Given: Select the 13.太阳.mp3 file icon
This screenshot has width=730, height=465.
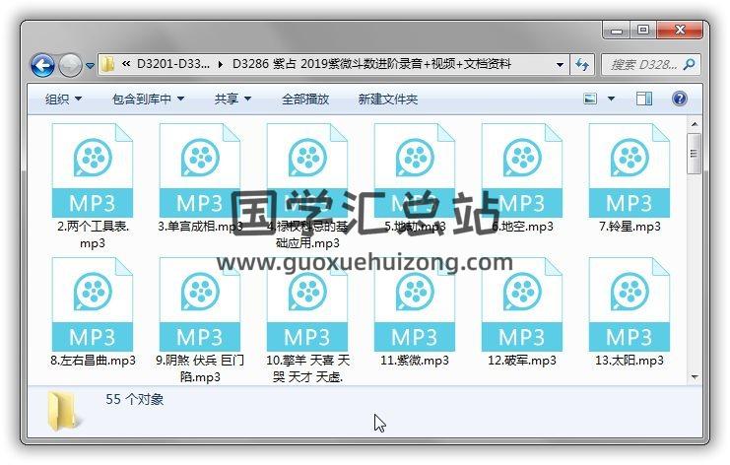Looking at the screenshot, I should click(x=630, y=304).
